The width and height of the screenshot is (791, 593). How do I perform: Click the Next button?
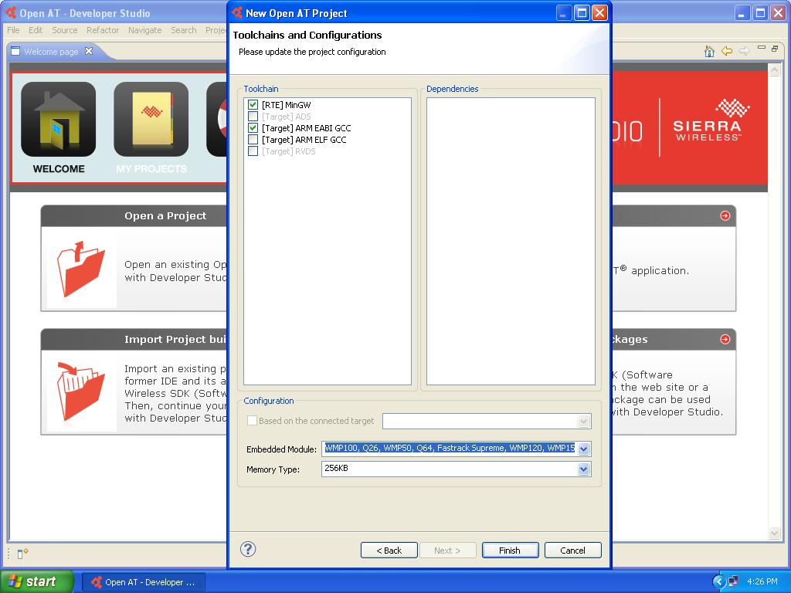coord(447,550)
